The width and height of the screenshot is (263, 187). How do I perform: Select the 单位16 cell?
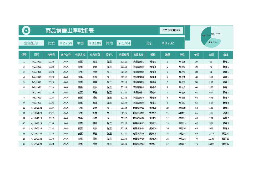point(182,139)
